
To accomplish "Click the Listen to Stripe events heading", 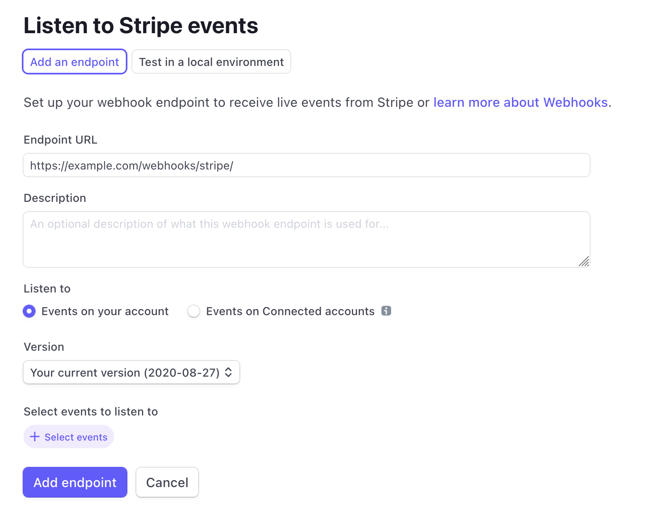I will pyautogui.click(x=141, y=25).
